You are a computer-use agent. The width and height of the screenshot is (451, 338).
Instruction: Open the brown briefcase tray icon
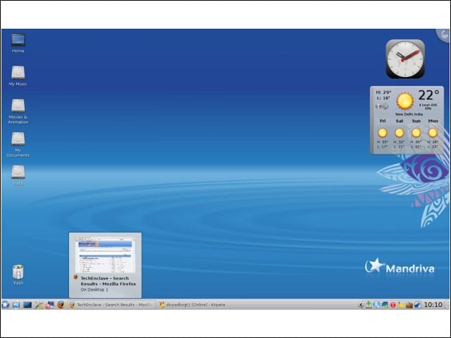[x=409, y=305]
